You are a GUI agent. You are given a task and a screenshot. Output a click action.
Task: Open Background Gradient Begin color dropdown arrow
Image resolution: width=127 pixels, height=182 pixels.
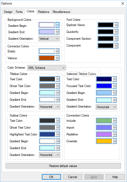[58, 25]
